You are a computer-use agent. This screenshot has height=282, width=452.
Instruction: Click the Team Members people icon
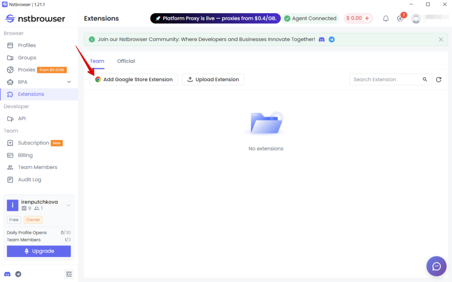10,167
